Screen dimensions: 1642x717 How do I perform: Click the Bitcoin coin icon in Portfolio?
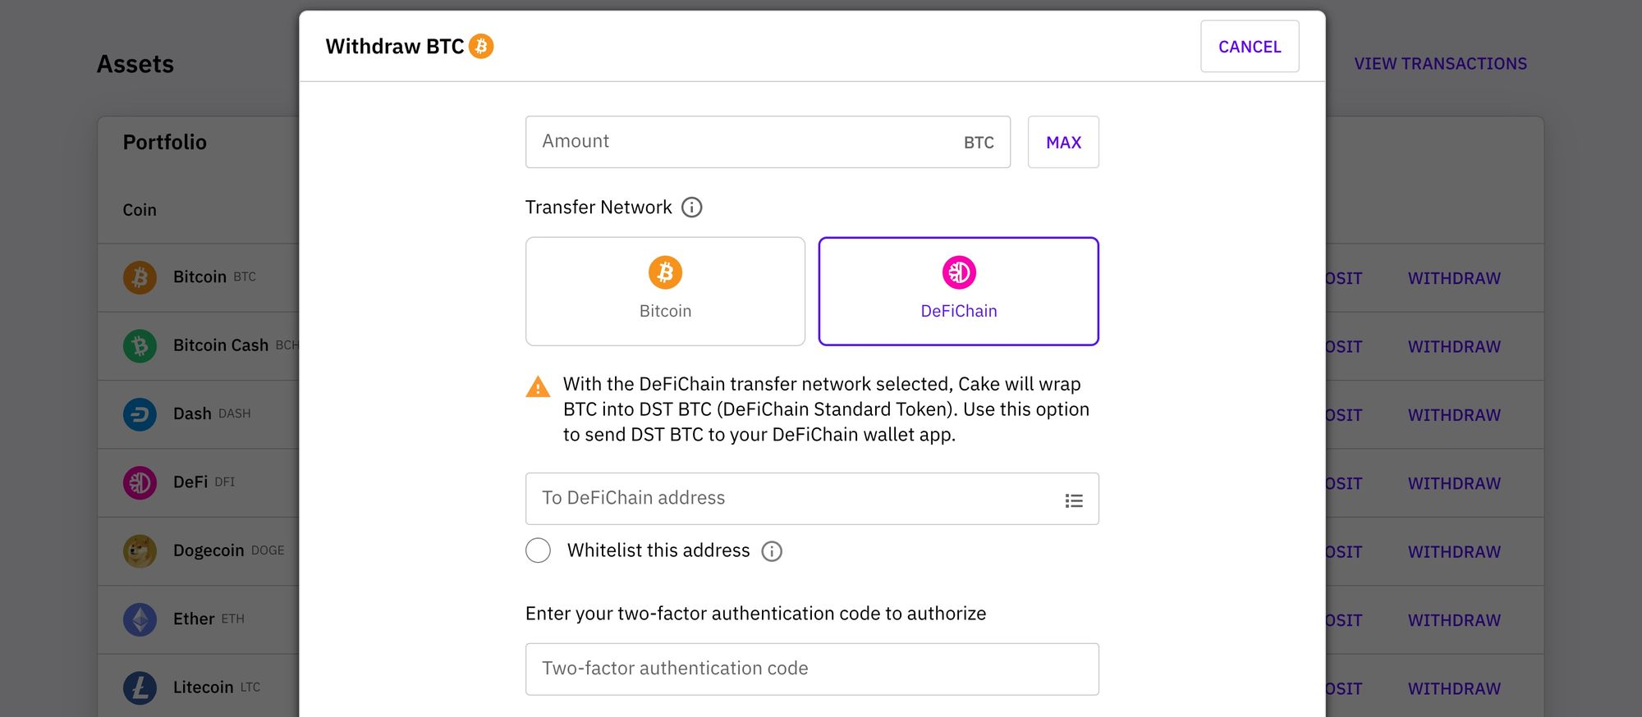pyautogui.click(x=140, y=277)
